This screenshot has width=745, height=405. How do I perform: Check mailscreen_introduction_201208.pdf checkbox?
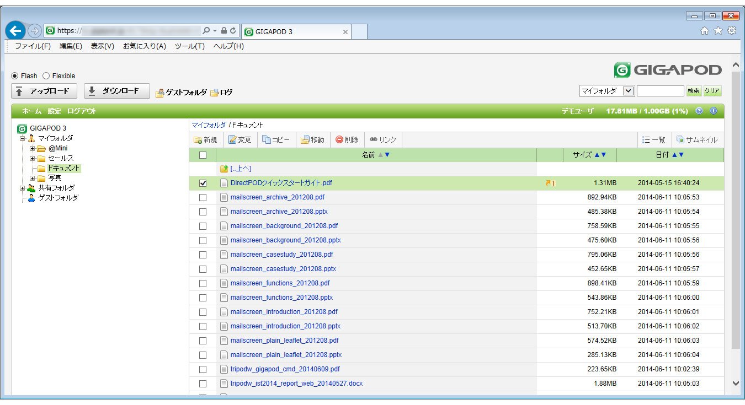[x=203, y=312]
